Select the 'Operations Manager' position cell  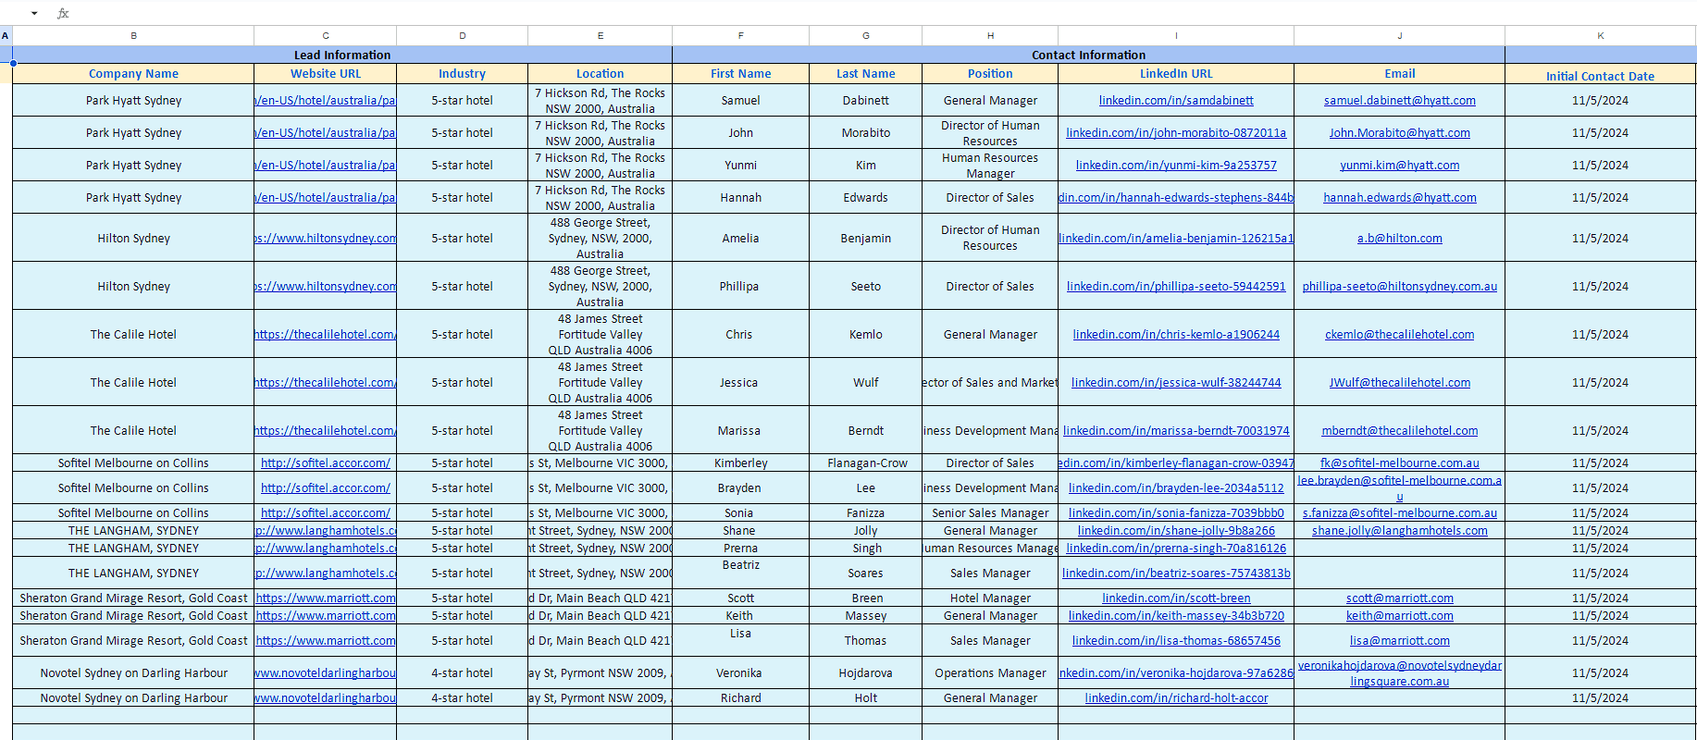(990, 673)
